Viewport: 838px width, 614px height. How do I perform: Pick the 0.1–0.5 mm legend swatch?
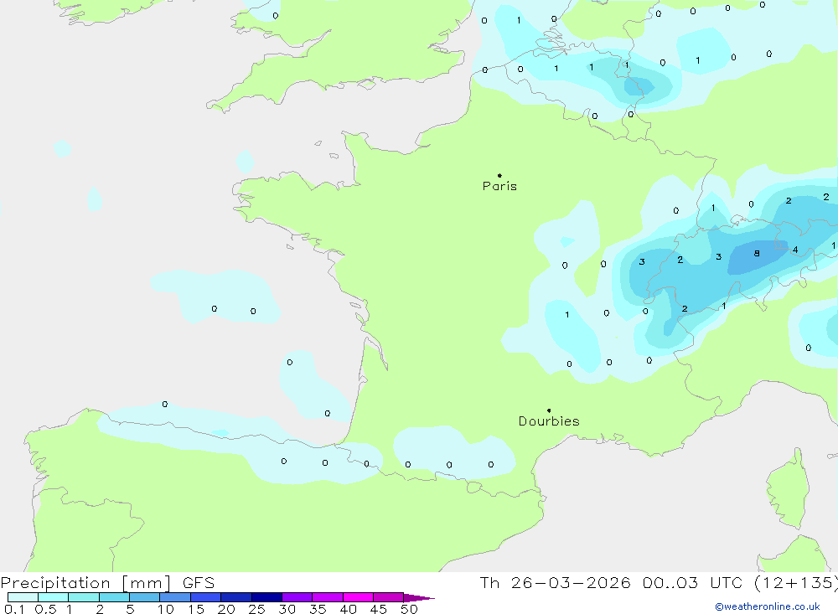pyautogui.click(x=23, y=597)
